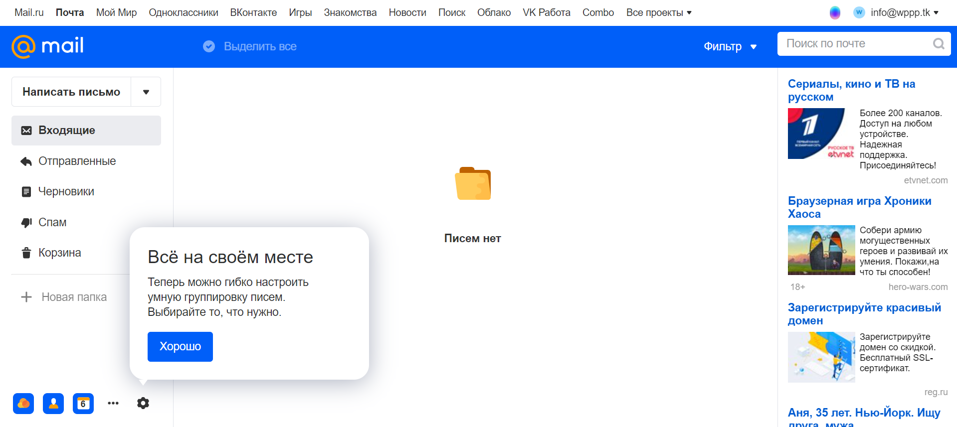Image resolution: width=957 pixels, height=427 pixels.
Task: Open the Contacts person icon
Action: coord(53,404)
